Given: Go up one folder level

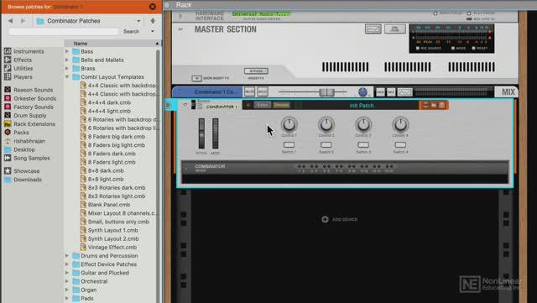Looking at the screenshot, I should (x=153, y=21).
